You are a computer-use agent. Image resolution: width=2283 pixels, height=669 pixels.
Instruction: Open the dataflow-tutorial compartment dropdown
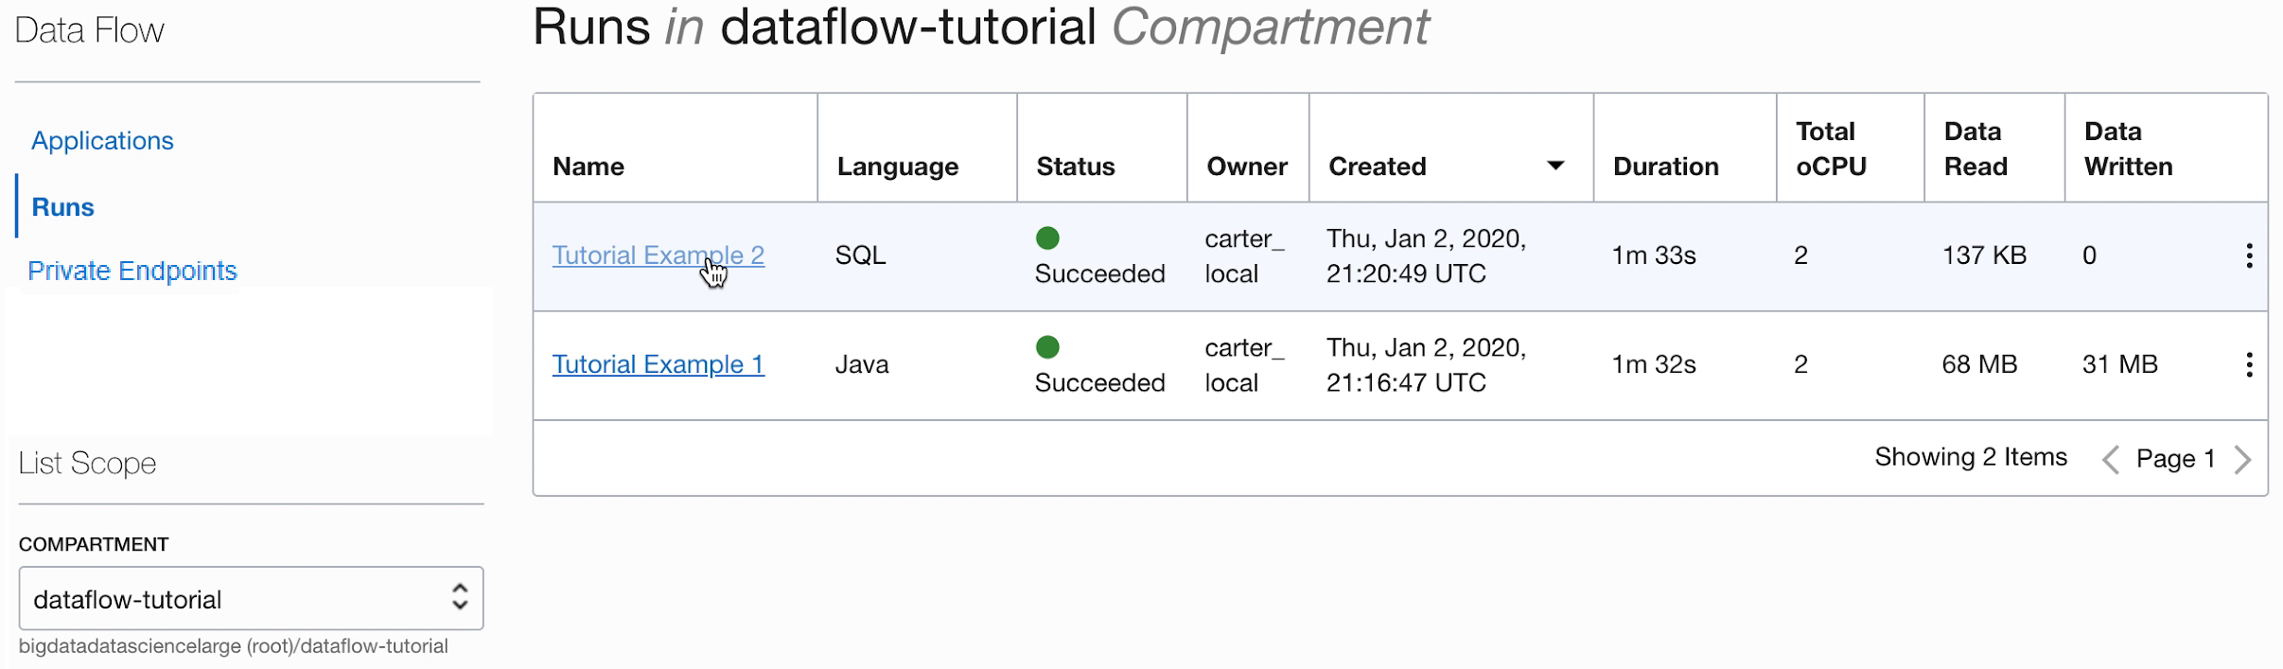click(251, 598)
